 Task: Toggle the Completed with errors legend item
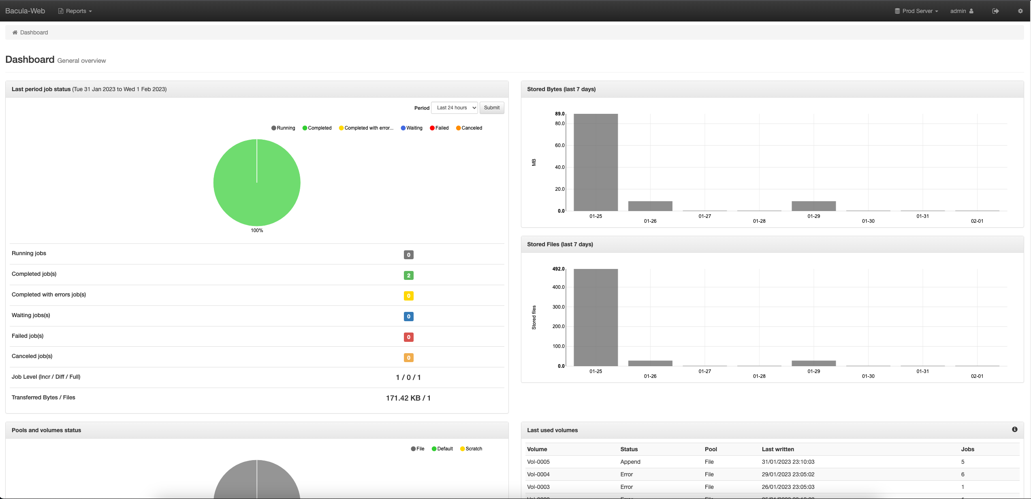pos(366,128)
